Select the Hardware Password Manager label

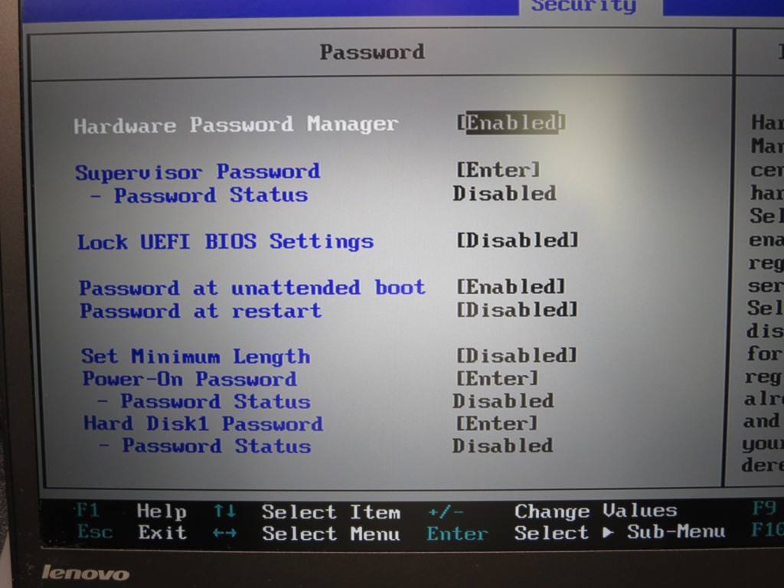(x=236, y=125)
